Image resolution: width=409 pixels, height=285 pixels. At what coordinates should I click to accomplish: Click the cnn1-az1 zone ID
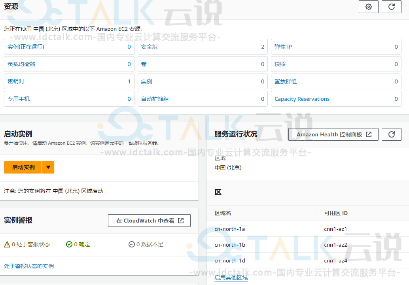335,229
